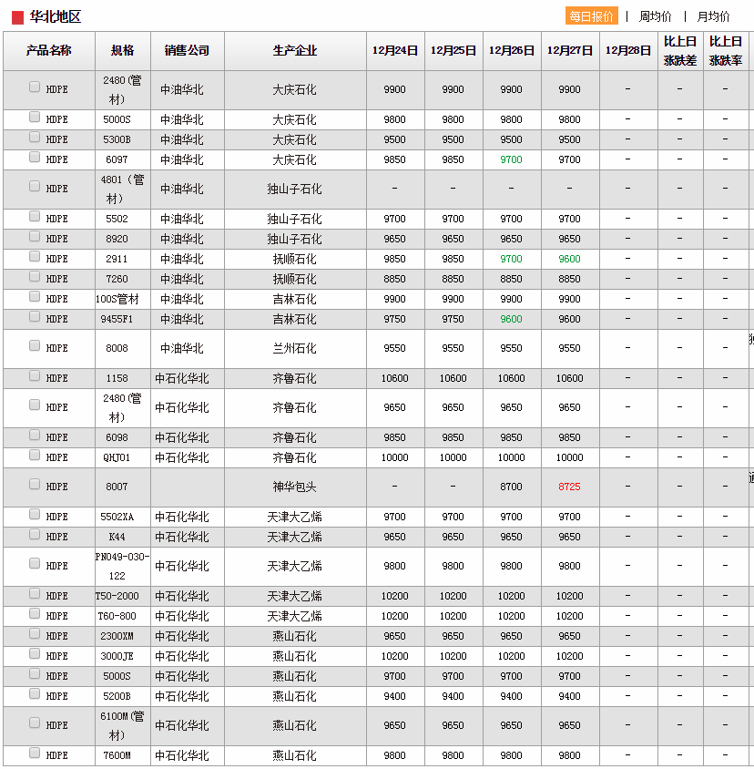Select checkbox for HDPE 8007 神华包头
Viewport: 754px width, 769px height.
point(35,484)
